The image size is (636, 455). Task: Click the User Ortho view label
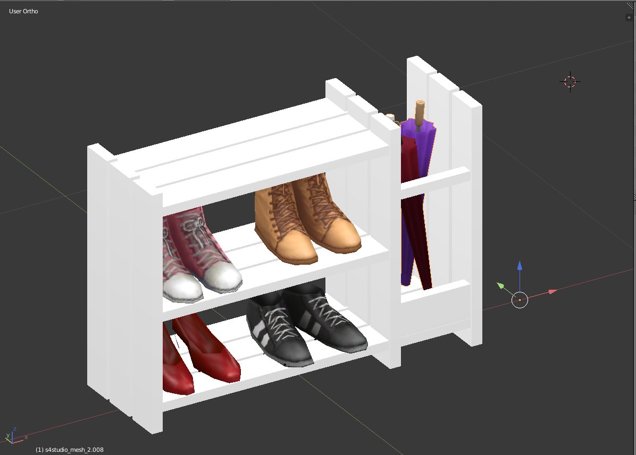pyautogui.click(x=23, y=11)
